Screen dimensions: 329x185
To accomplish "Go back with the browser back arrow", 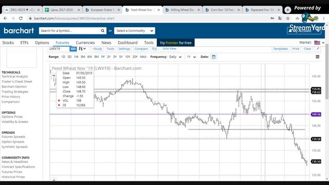I will pos(5,18).
